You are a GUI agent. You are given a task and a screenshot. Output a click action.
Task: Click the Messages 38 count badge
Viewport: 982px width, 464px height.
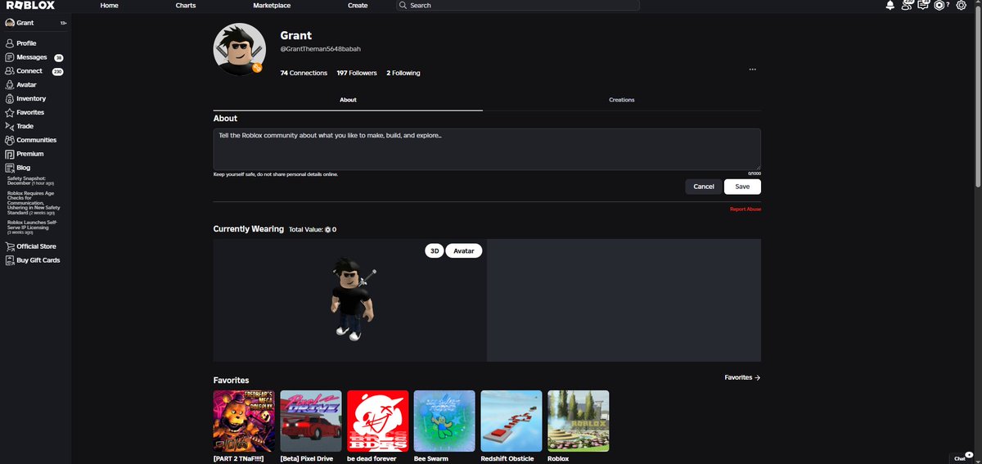(59, 58)
